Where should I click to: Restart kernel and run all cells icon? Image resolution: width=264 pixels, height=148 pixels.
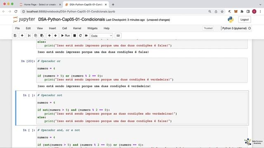(86, 36)
